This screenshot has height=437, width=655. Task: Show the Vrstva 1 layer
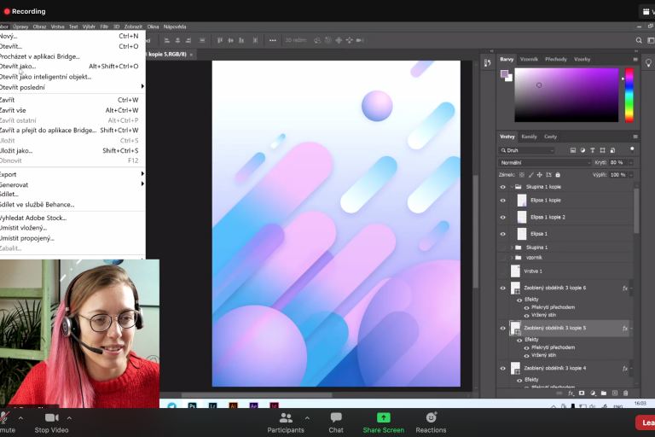503,271
